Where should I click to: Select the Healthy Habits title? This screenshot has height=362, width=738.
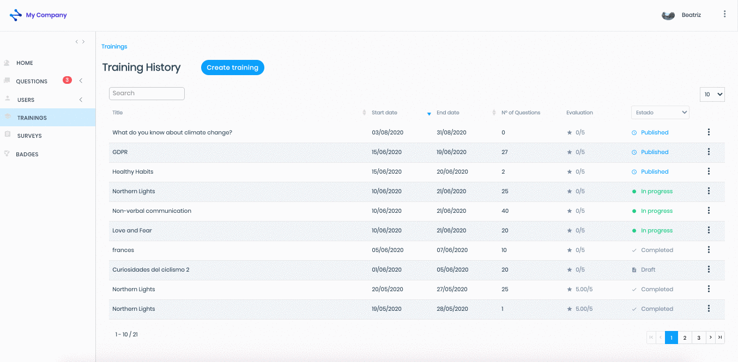[x=133, y=171]
